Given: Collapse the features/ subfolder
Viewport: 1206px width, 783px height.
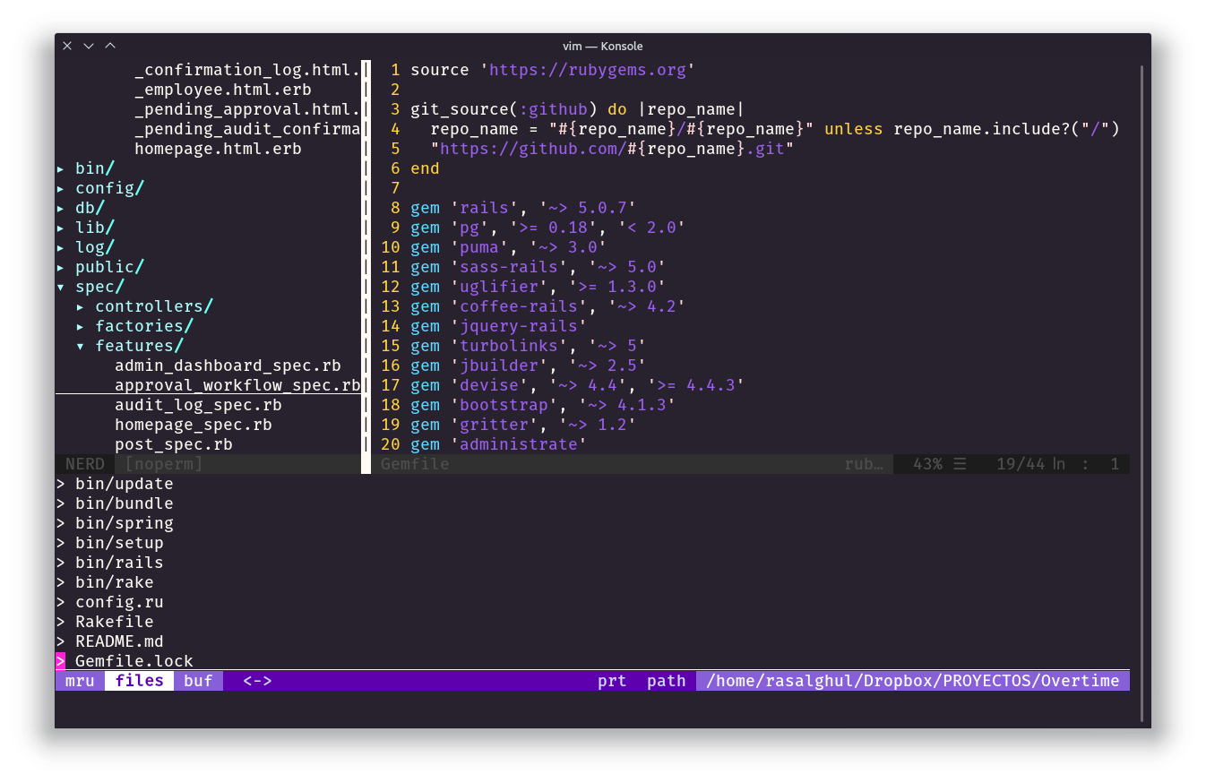Looking at the screenshot, I should point(81,346).
